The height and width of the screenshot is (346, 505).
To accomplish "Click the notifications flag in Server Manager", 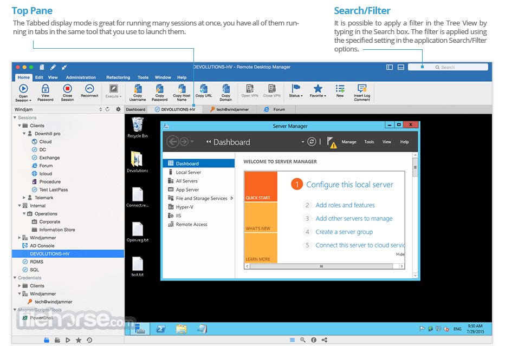I will click(332, 142).
